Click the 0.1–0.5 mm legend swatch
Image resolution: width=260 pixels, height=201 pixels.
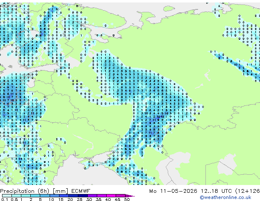7,196
